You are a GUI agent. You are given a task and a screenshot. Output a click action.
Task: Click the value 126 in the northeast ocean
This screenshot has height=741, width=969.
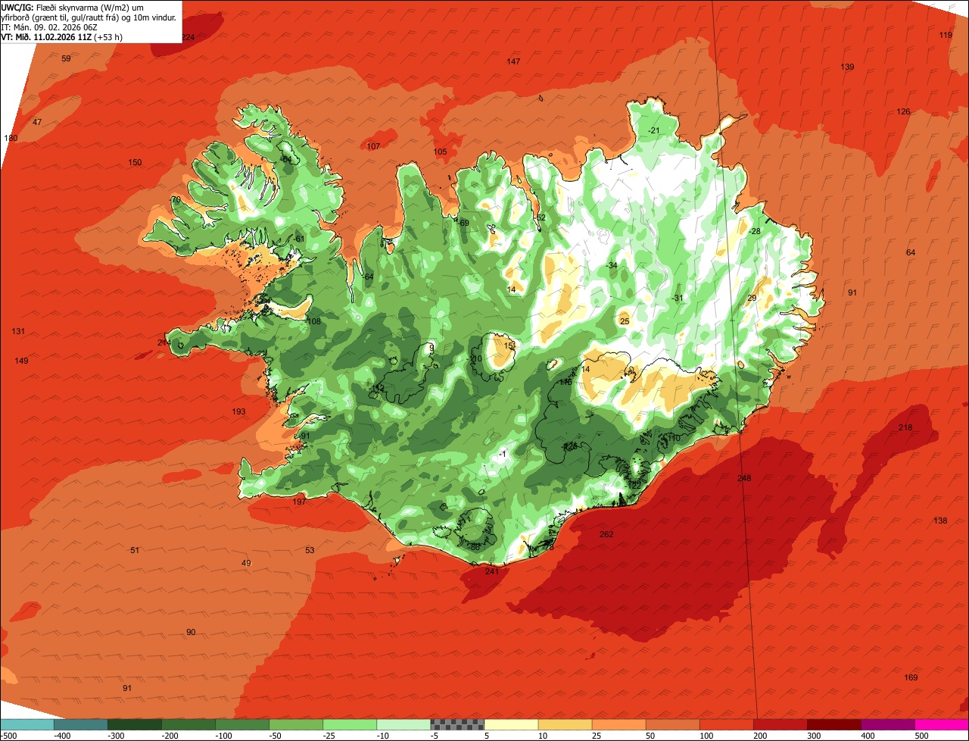click(x=904, y=111)
